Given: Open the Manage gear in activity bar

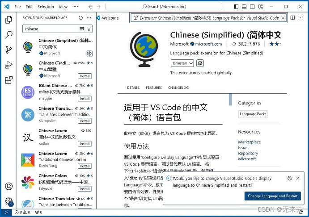Looking at the screenshot, I should point(8,201).
